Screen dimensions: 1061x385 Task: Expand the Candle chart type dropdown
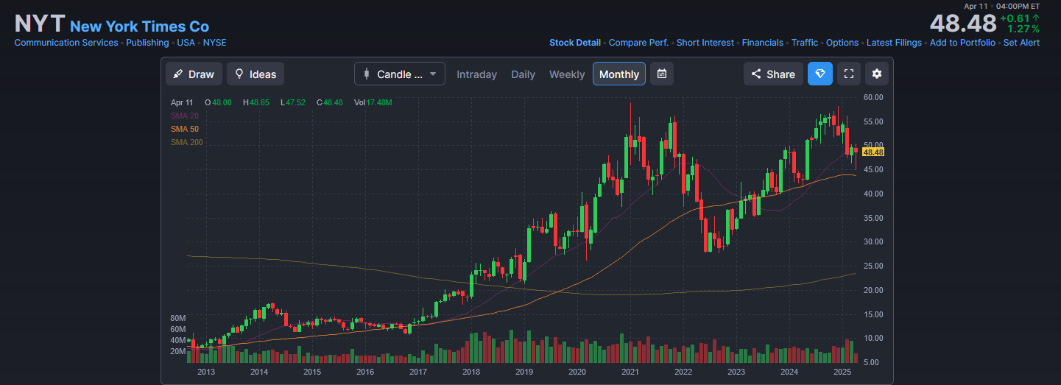click(399, 74)
